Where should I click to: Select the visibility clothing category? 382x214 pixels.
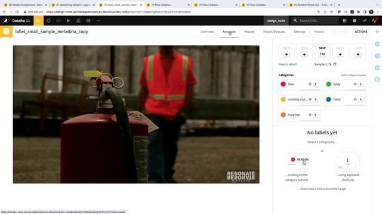(300, 99)
